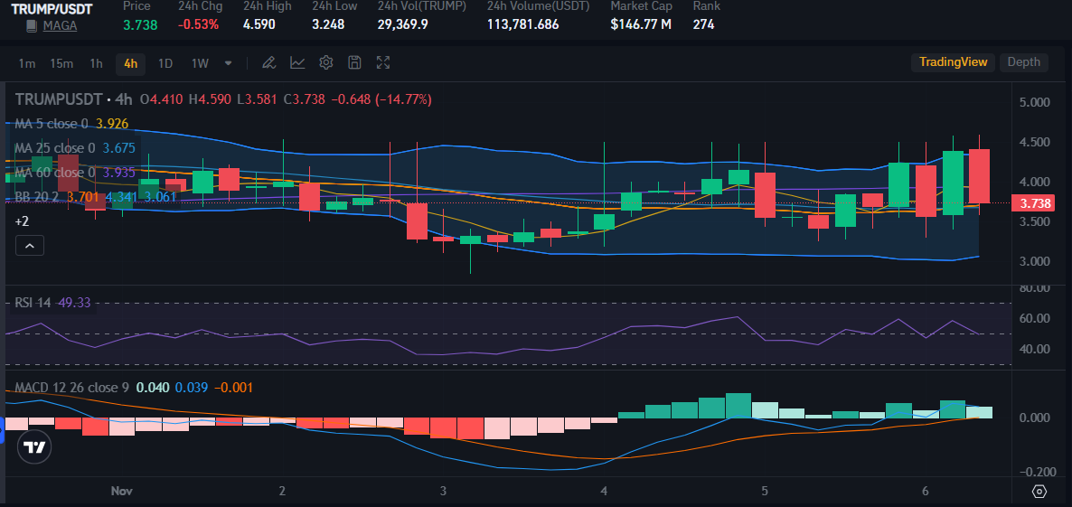1072x507 pixels.
Task: Click the MA 5 close indicator label
Action: [x=52, y=124]
